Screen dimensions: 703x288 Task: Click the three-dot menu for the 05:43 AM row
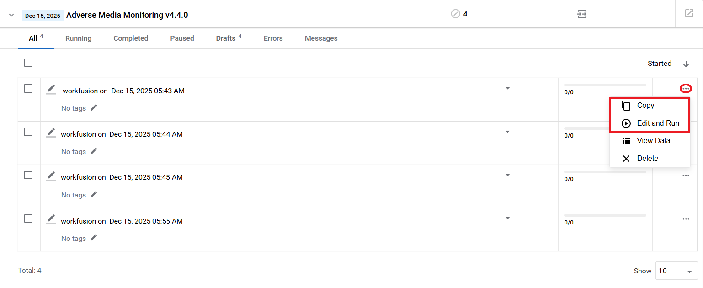pos(686,88)
